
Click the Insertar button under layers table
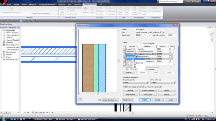point(129,73)
